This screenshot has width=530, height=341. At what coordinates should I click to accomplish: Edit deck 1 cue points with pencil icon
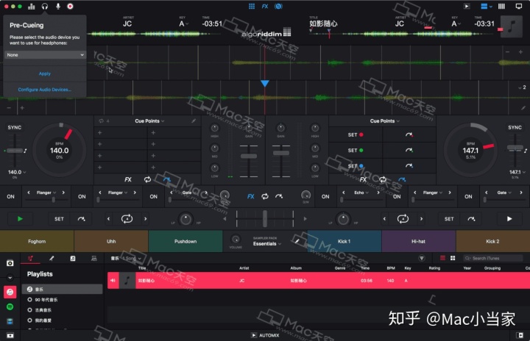click(x=194, y=121)
